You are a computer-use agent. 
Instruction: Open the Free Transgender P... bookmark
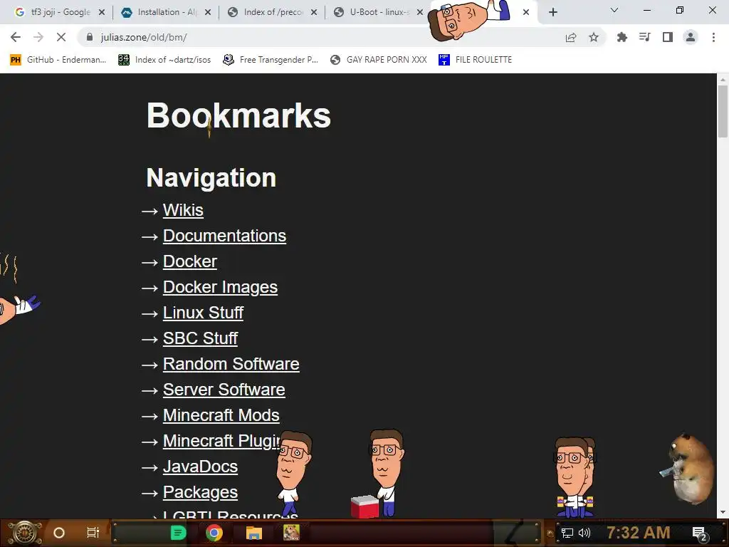[271, 60]
